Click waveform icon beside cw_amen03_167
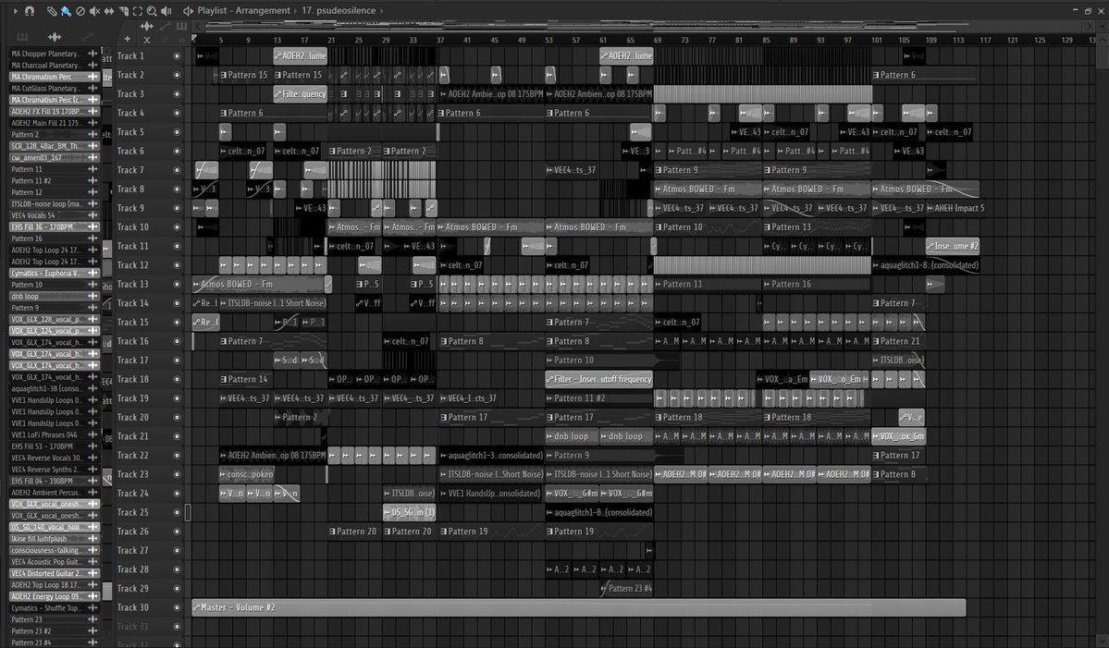 point(92,157)
